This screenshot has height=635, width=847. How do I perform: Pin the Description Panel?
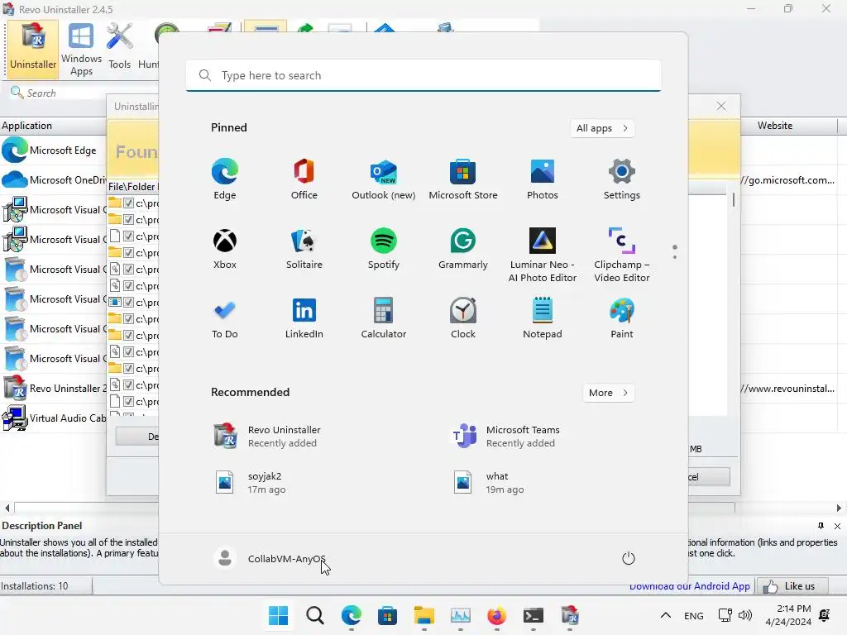click(821, 526)
